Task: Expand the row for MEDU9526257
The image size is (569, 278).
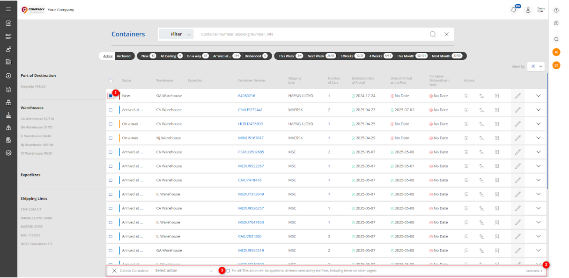Action: (x=538, y=208)
